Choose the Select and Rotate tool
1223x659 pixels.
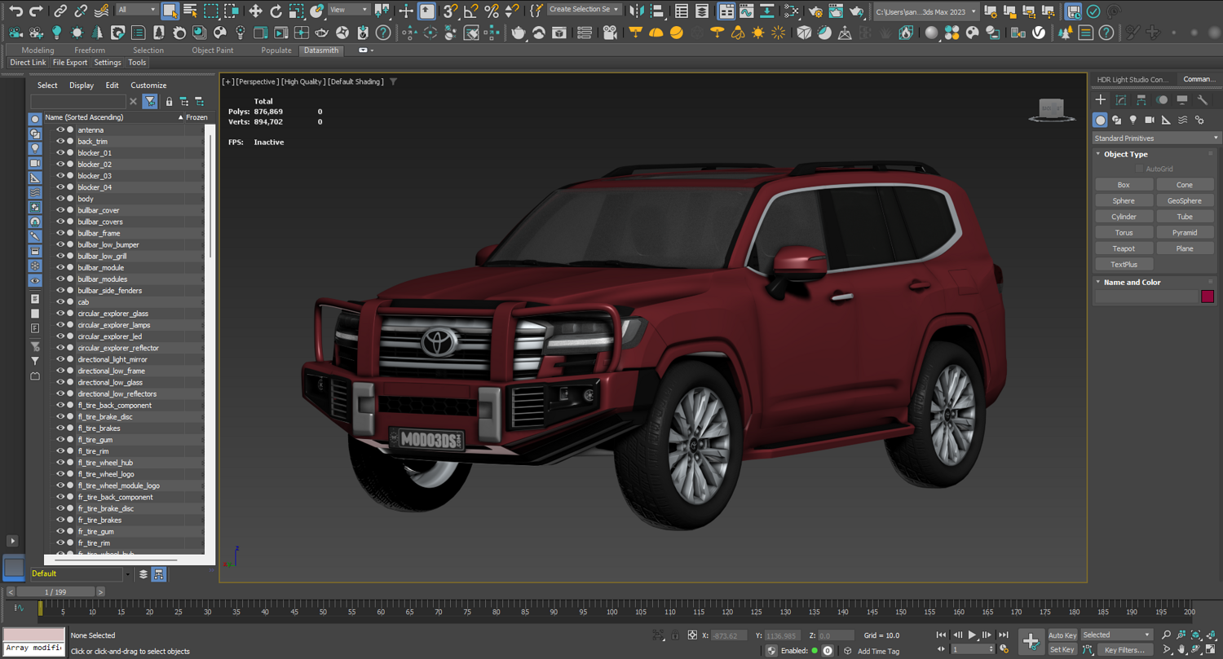(x=276, y=11)
